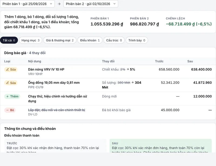Screen dimensions: 216x166
Task: Click the Điều khoản thanh toán heading
Action: coord(22,135)
